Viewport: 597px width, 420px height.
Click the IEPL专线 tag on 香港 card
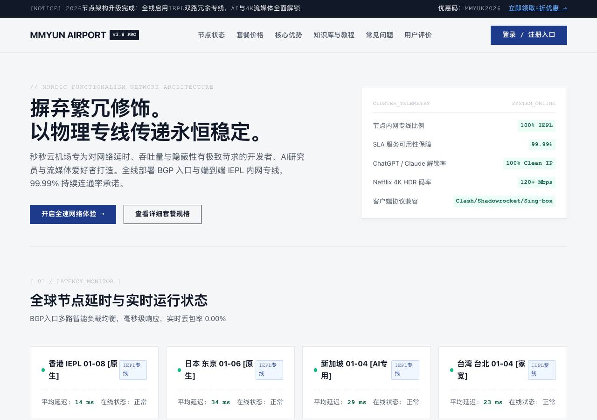133,370
